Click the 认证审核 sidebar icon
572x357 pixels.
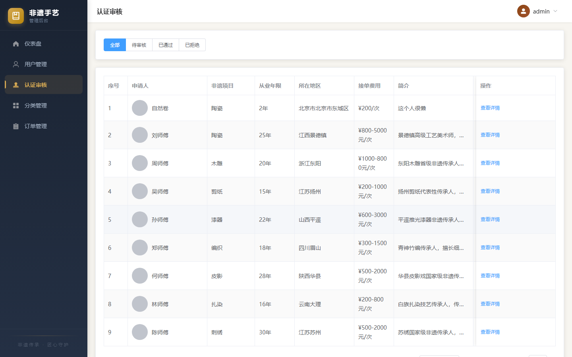[x=16, y=85]
